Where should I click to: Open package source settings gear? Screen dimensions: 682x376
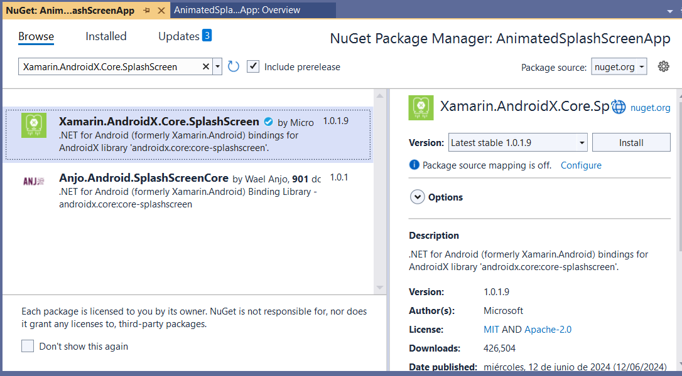point(663,66)
